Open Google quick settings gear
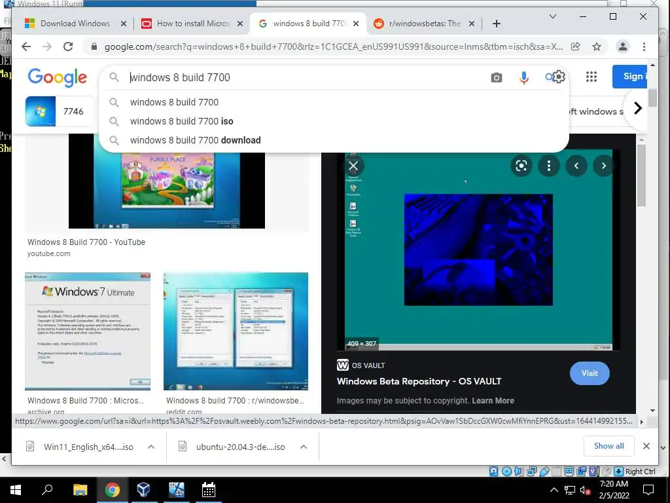Screen dimensions: 670x503 (x=559, y=77)
